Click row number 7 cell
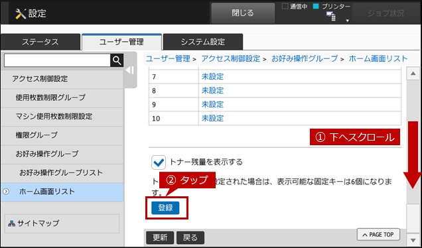Screen dimensions: 422x248 174,77
